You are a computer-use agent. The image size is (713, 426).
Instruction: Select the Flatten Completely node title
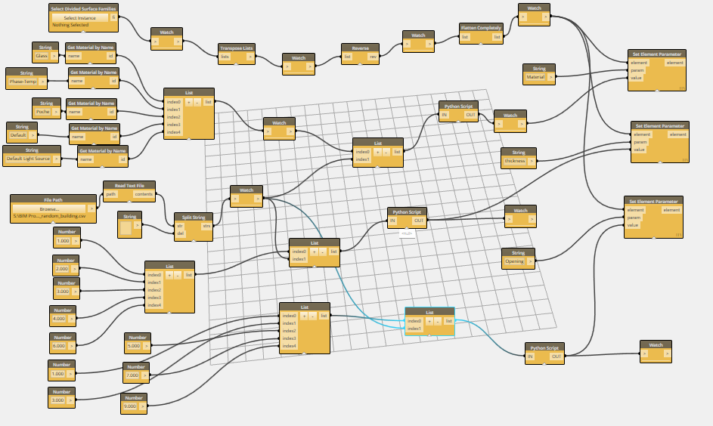point(481,28)
